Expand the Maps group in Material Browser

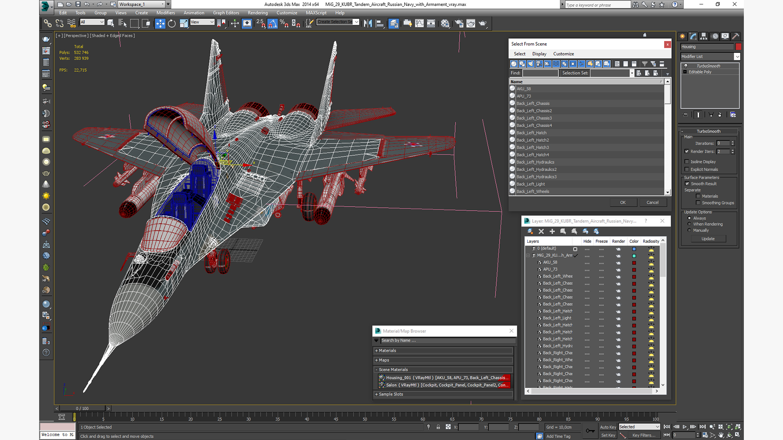[444, 360]
